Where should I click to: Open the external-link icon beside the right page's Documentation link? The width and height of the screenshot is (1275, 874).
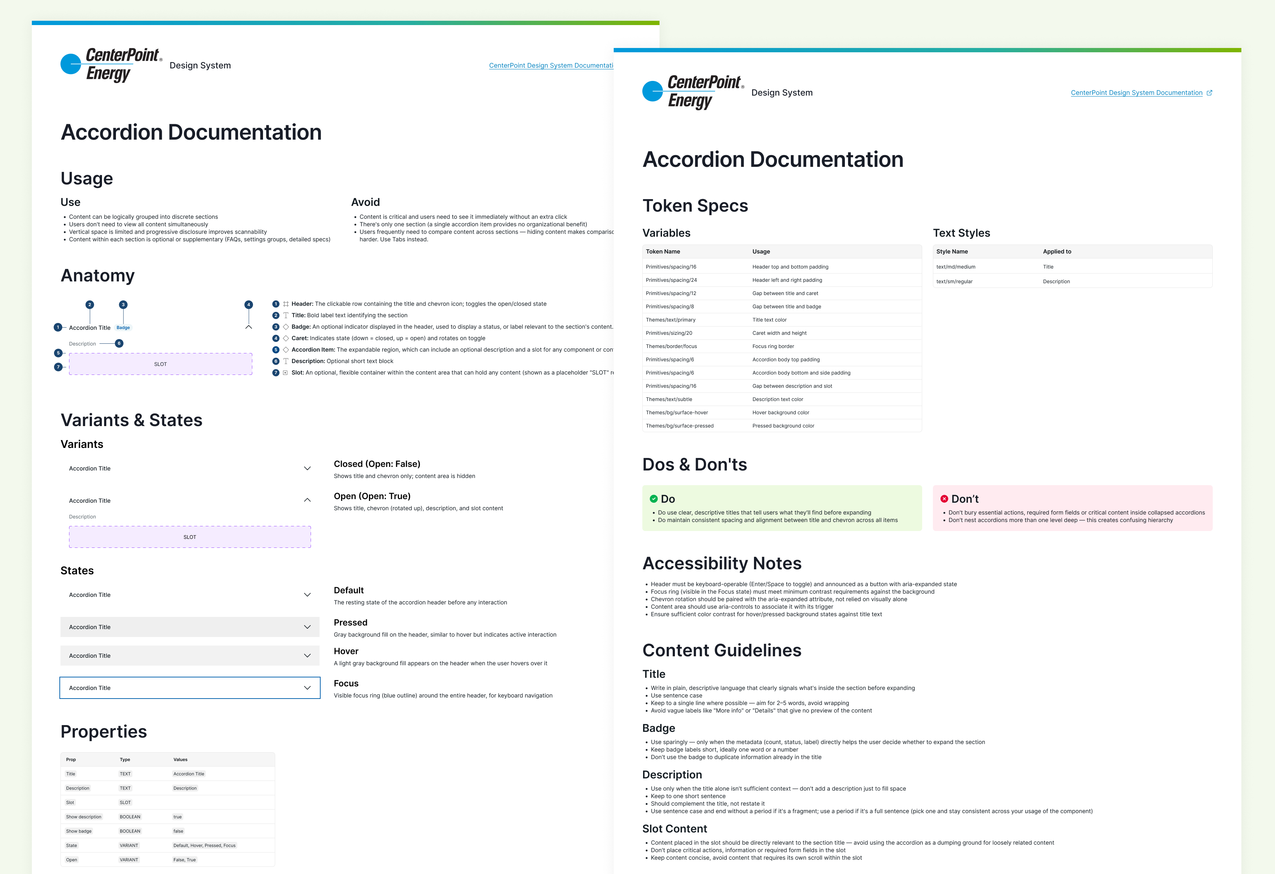pos(1209,93)
